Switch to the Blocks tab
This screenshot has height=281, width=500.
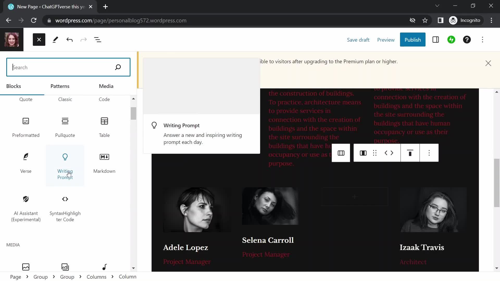tap(14, 86)
